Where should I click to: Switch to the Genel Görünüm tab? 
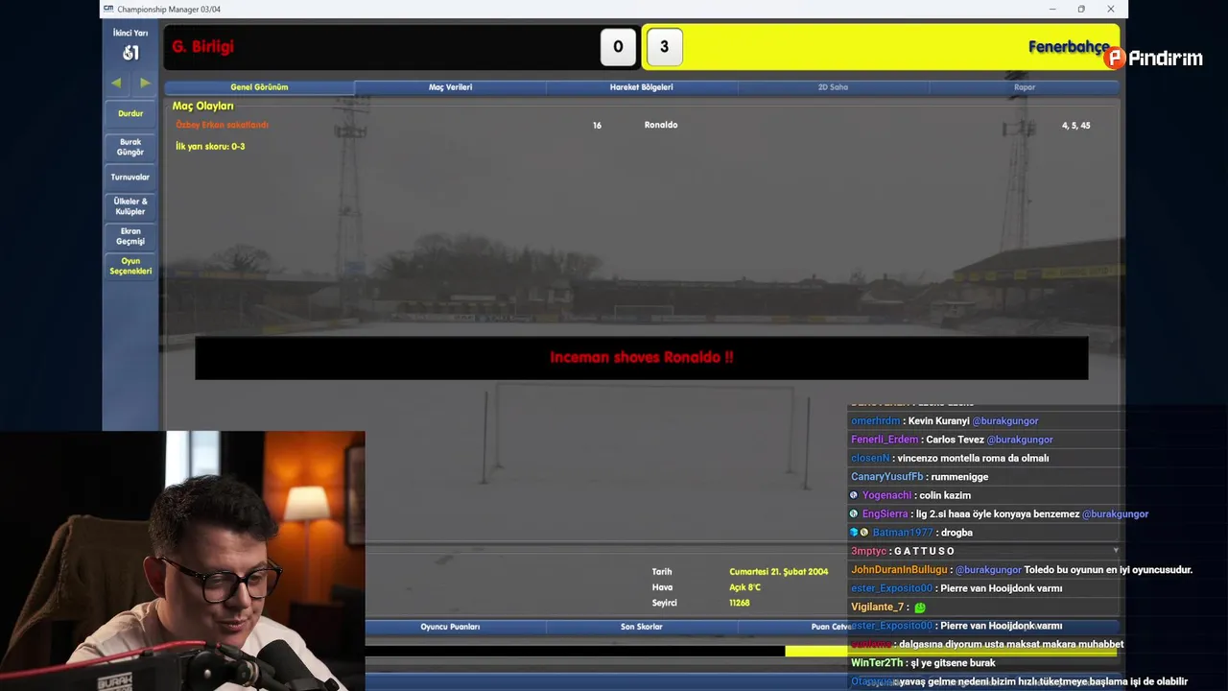click(x=259, y=87)
